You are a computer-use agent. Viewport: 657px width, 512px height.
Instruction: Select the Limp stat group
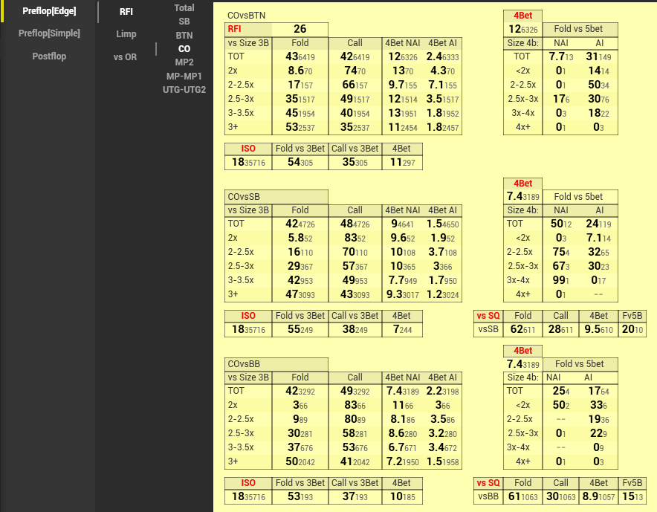pyautogui.click(x=126, y=34)
